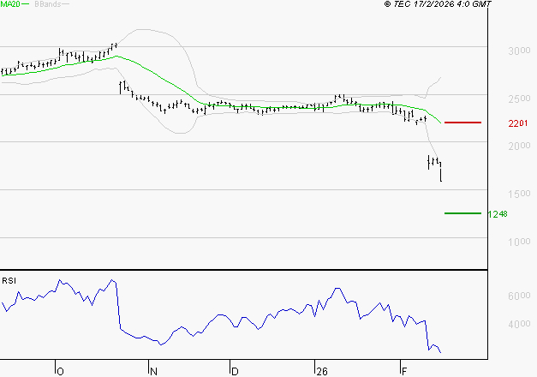Click the 1000 price axis label
This screenshot has height=377, width=537.
click(x=519, y=242)
